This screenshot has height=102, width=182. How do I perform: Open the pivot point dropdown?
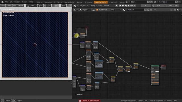pyautogui.click(x=40, y=6)
